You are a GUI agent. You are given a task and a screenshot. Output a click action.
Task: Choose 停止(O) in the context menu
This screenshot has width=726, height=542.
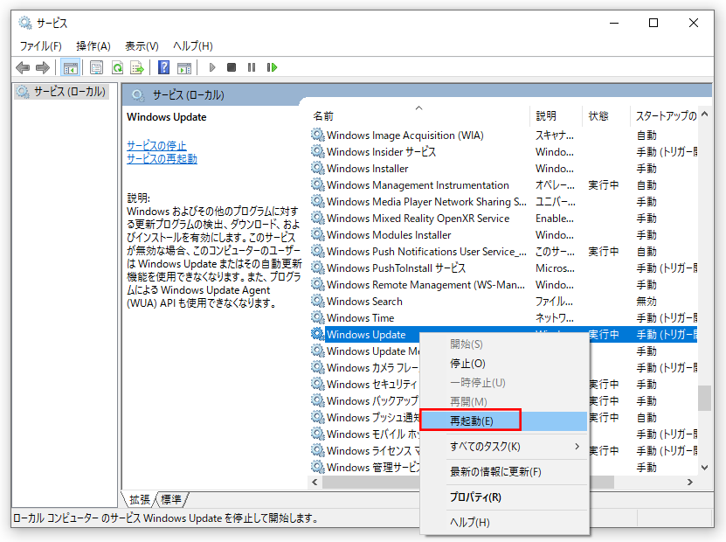point(504,363)
